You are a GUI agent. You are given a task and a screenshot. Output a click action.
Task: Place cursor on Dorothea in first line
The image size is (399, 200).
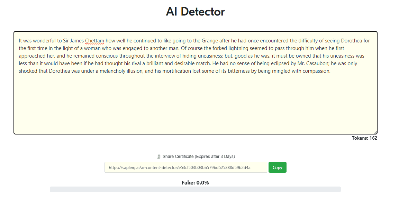tap(351, 41)
